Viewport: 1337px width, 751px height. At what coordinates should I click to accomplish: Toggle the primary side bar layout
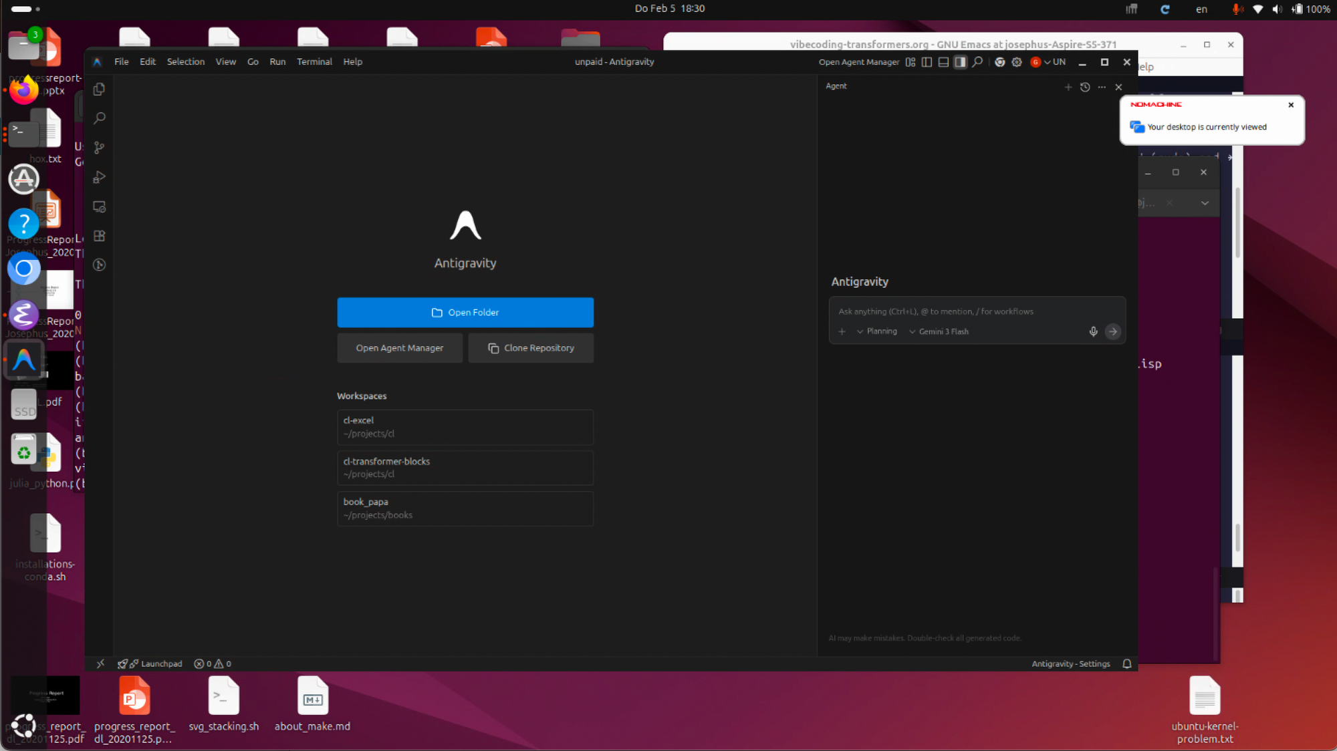(x=927, y=61)
